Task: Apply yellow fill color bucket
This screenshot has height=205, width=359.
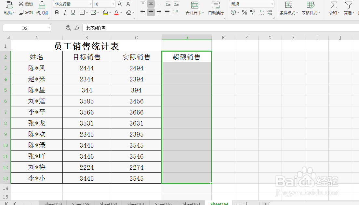Action: (105, 12)
